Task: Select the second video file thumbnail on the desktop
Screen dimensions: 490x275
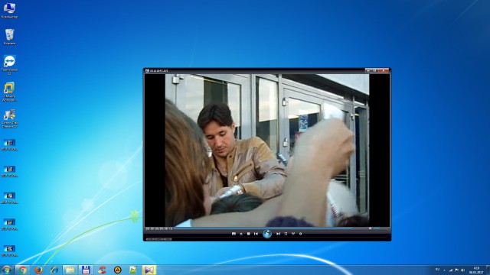Action: pos(9,171)
